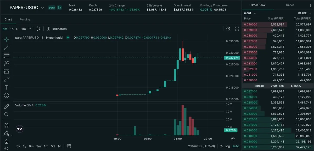The image size is (314, 151).
Task: Select the Order Book tab
Action: pos(258,5)
